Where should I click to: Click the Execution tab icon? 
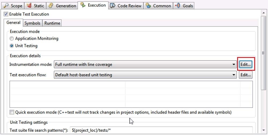[83, 5]
